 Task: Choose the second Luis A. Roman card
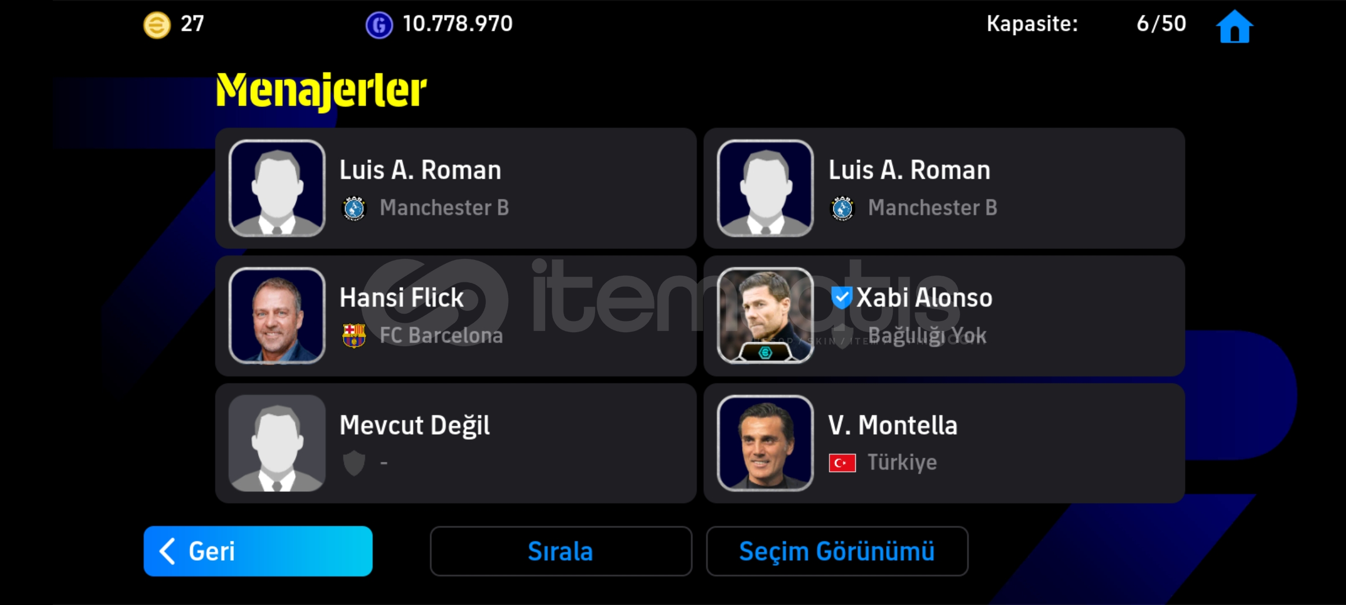pyautogui.click(x=944, y=188)
